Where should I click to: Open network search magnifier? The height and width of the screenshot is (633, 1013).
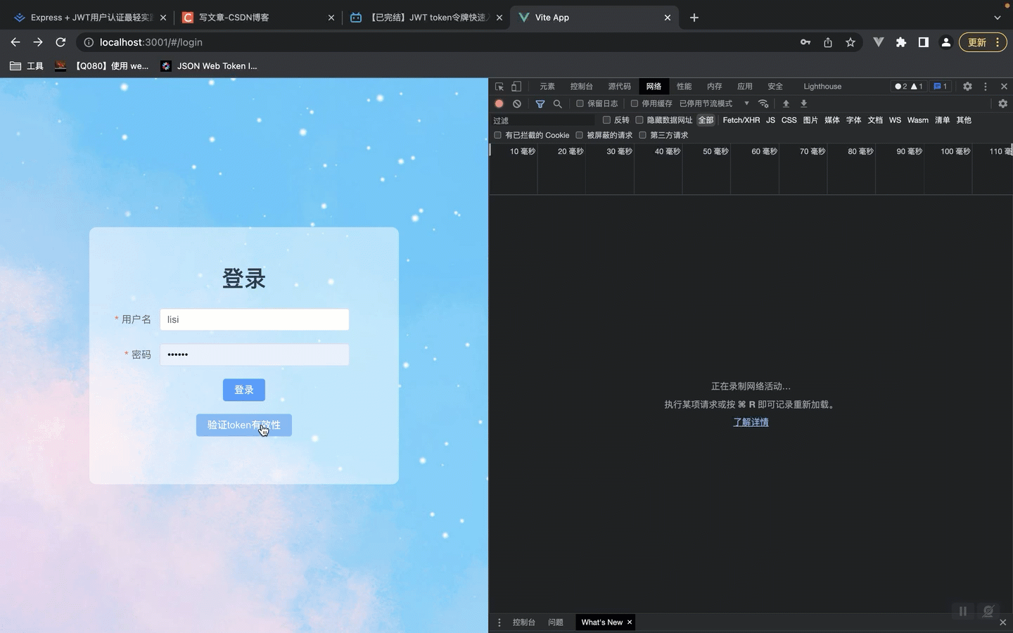tap(558, 103)
